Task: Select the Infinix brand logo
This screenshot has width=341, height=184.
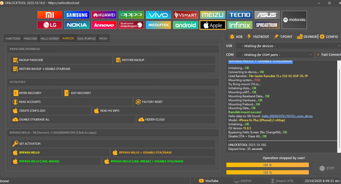Action: pyautogui.click(x=240, y=25)
